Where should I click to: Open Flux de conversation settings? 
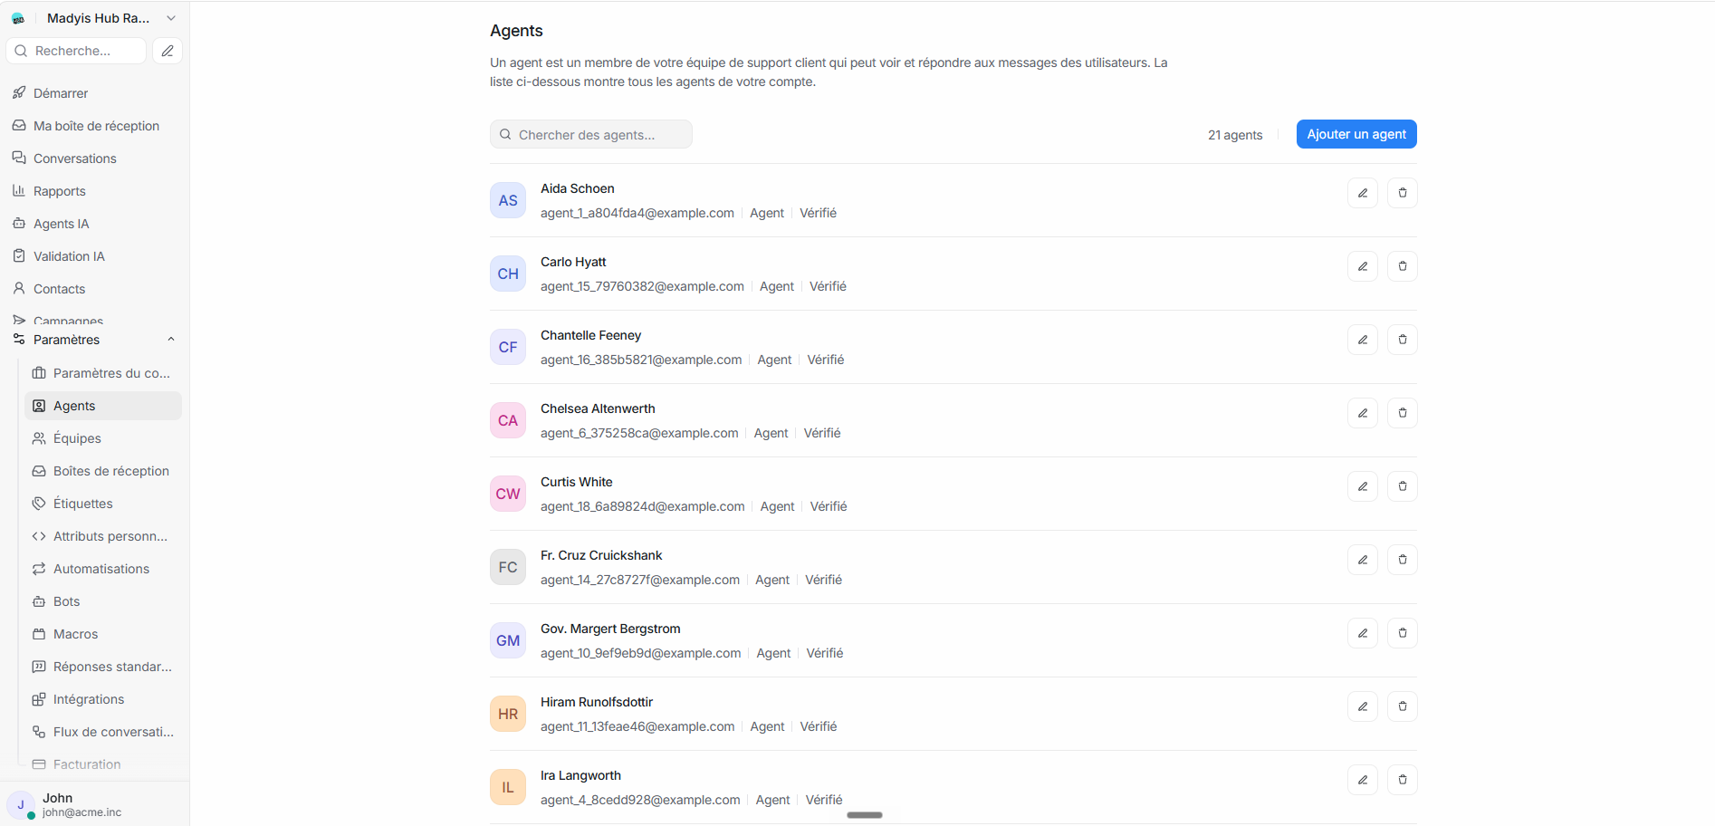pos(103,732)
